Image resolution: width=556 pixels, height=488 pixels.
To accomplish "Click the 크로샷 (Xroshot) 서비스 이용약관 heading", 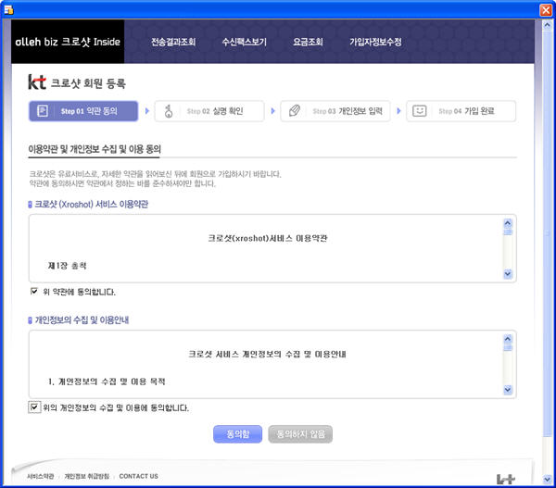I will (91, 204).
